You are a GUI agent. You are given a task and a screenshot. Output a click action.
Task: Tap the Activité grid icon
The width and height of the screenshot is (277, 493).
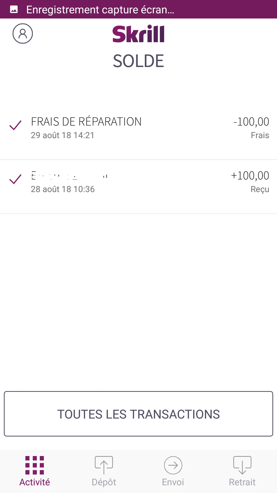35,465
